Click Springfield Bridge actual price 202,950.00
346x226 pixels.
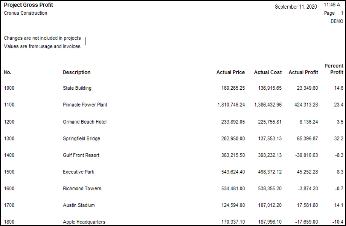233,139
